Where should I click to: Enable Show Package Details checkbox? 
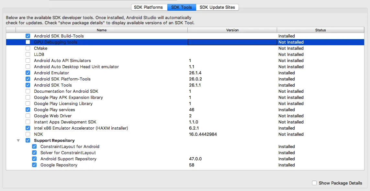[314, 183]
